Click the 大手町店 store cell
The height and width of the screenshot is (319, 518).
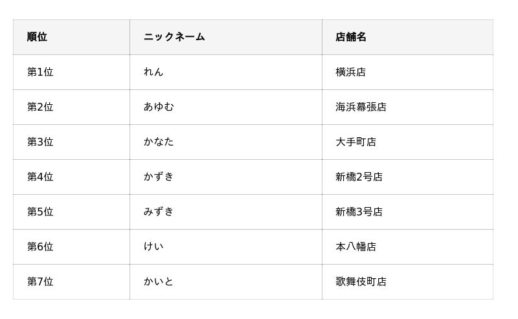[x=355, y=142]
